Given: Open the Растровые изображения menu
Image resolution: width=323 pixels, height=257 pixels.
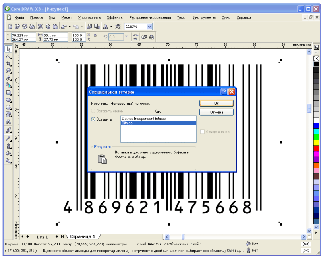Looking at the screenshot, I should (x=150, y=18).
